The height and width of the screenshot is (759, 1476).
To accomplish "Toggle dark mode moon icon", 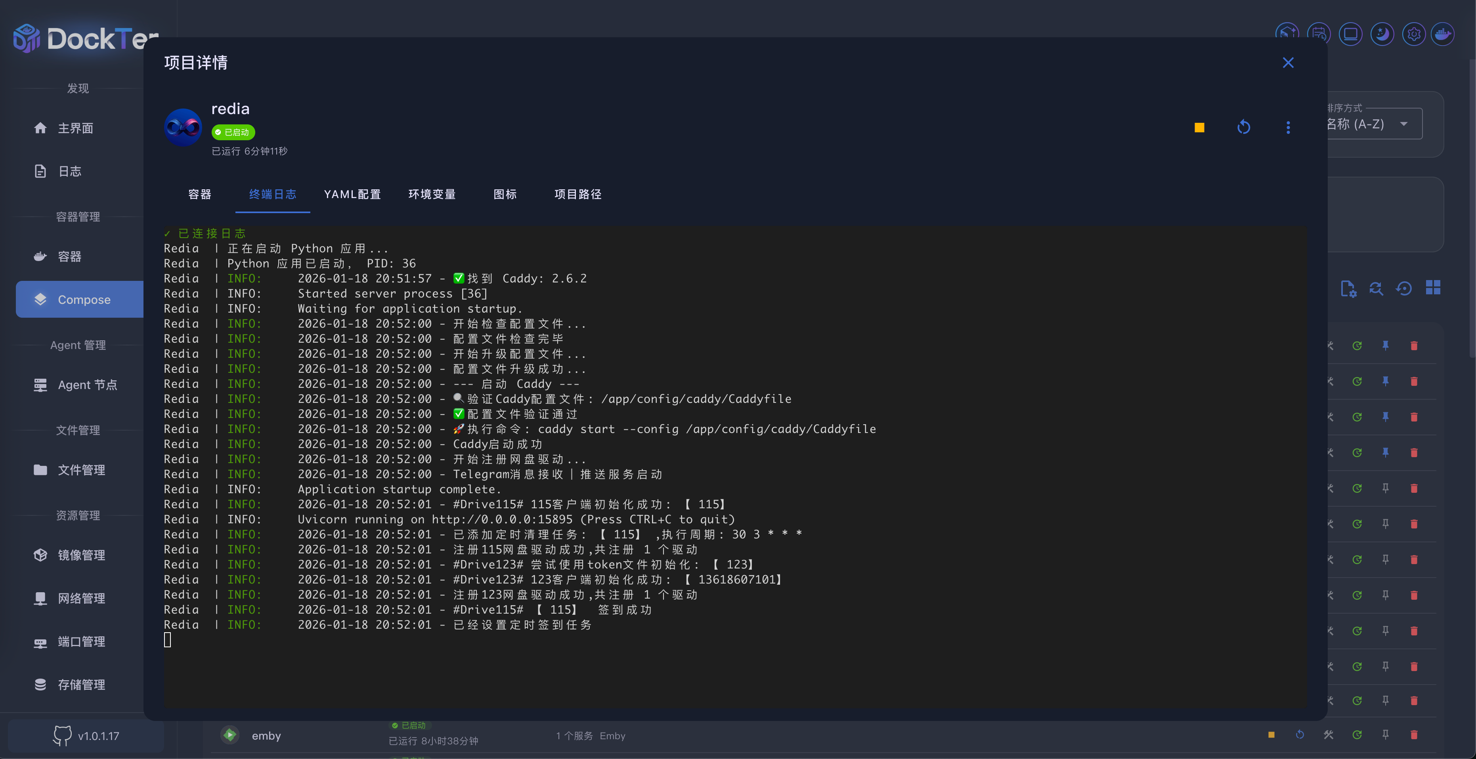I will coord(1382,34).
